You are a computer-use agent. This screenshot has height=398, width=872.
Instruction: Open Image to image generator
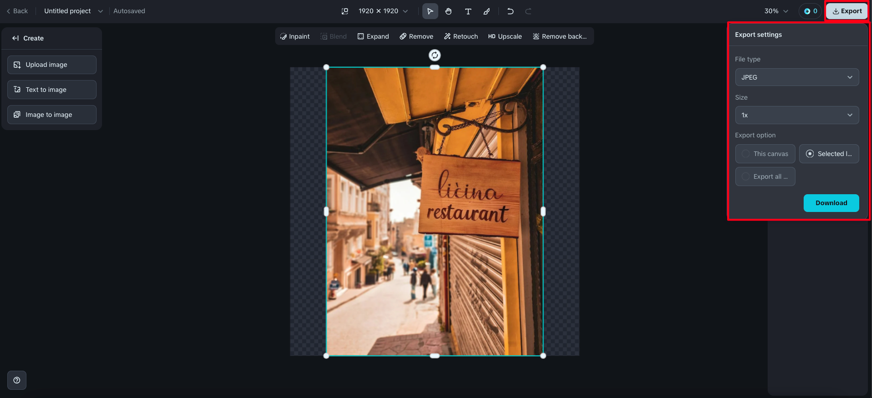[x=52, y=115]
